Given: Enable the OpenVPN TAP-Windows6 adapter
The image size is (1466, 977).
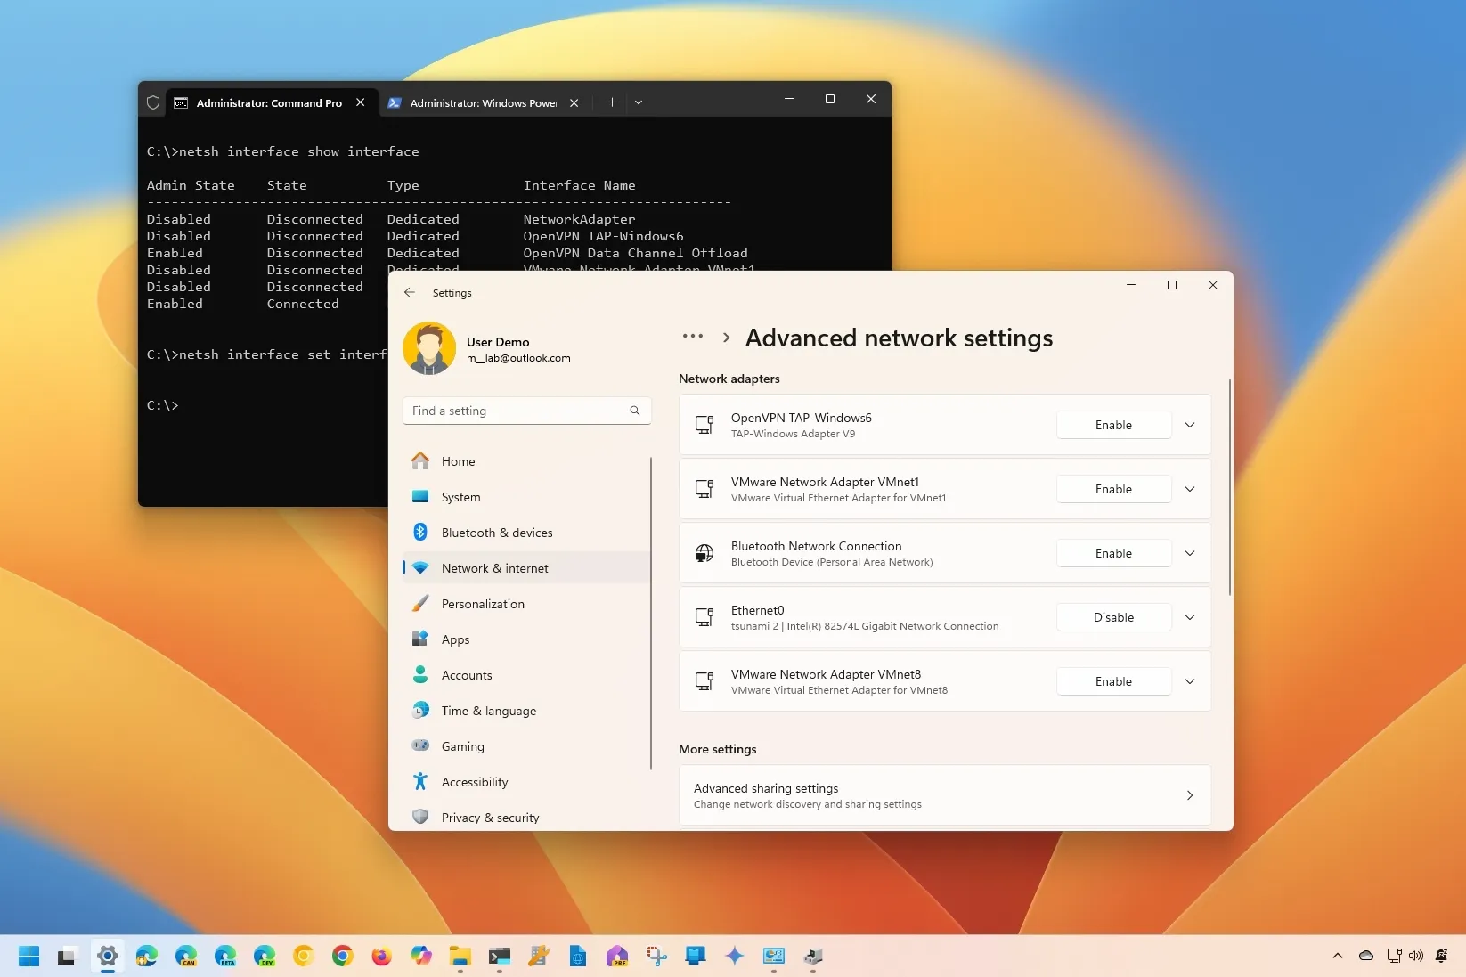Looking at the screenshot, I should (x=1113, y=425).
